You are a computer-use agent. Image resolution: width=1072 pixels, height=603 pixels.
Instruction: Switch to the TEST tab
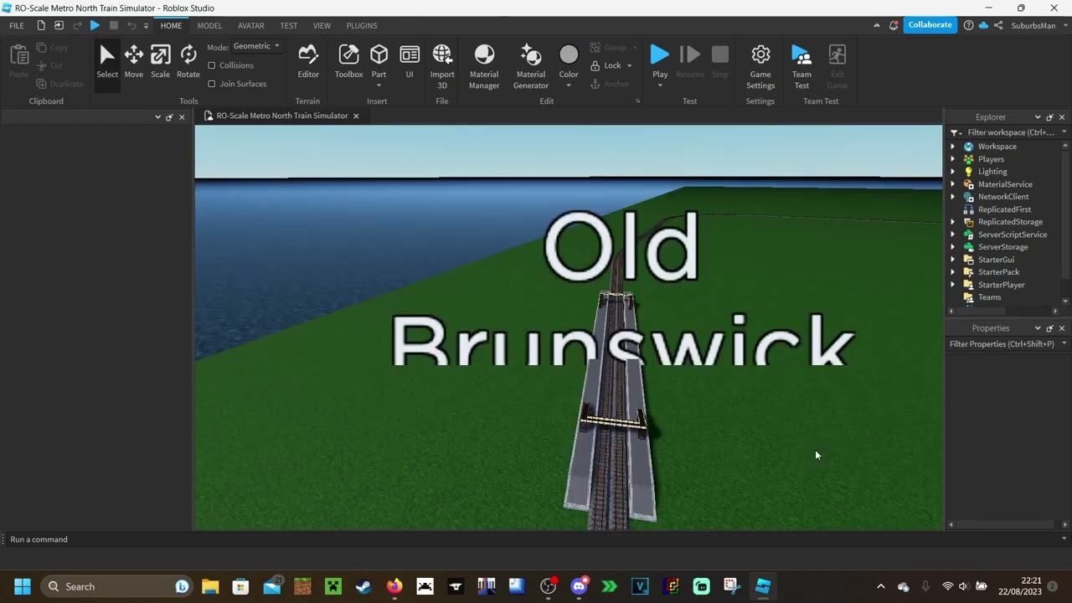[289, 26]
